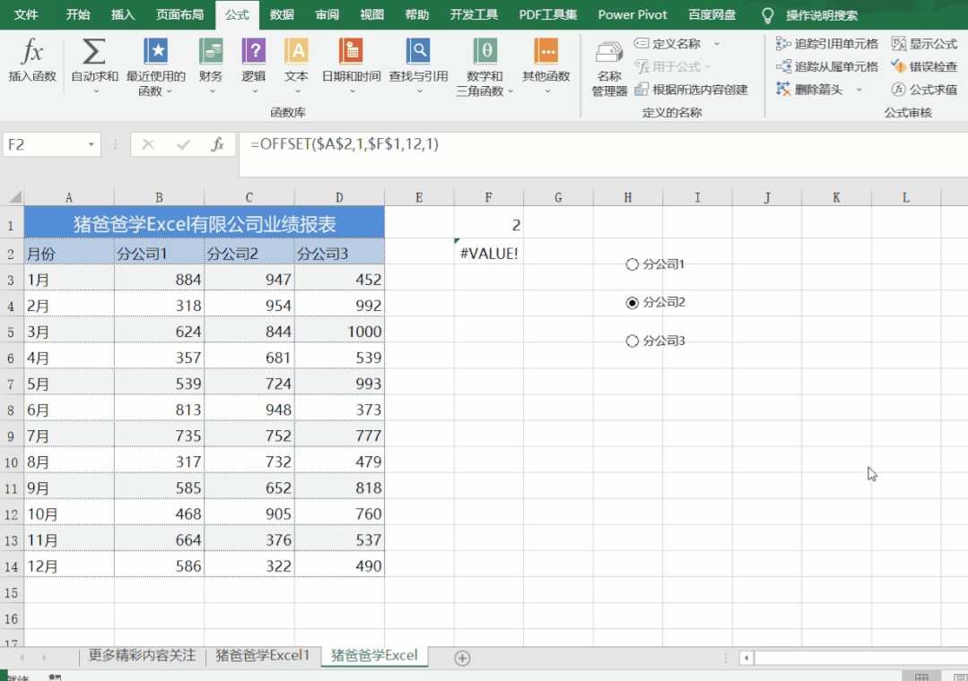Switch to the Insert (插入) tab
Screen dimensions: 968x681
[x=123, y=15]
